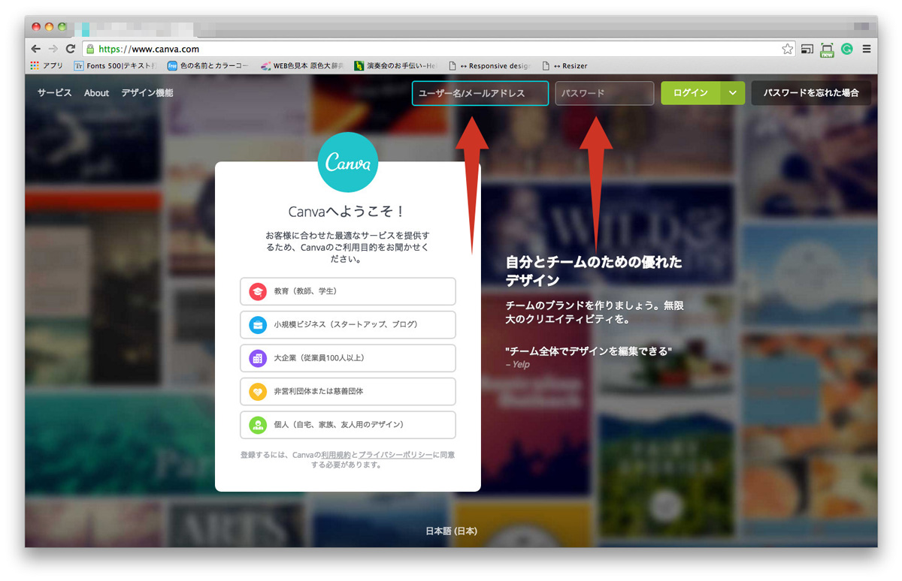
Task: Open the 色の名前とカラーコード bookmark
Action: 207,66
